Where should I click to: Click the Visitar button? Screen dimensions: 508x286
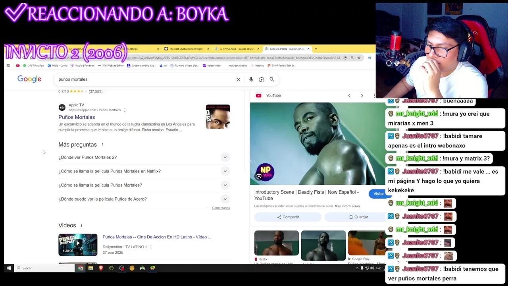click(378, 194)
